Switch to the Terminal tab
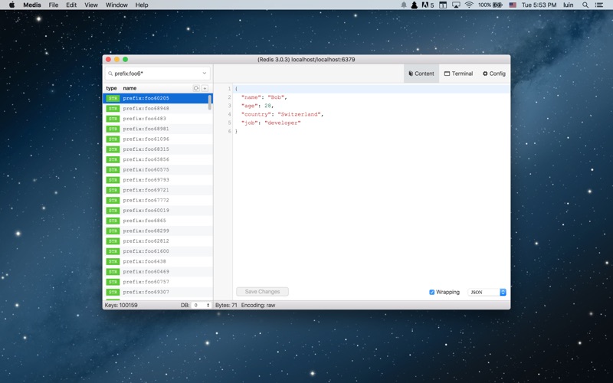 (458, 74)
